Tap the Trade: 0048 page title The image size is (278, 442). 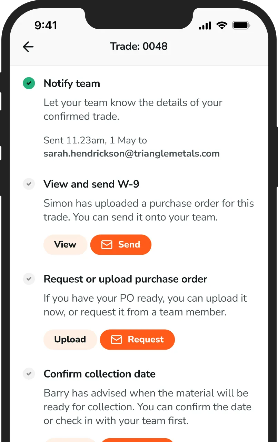[x=139, y=47]
